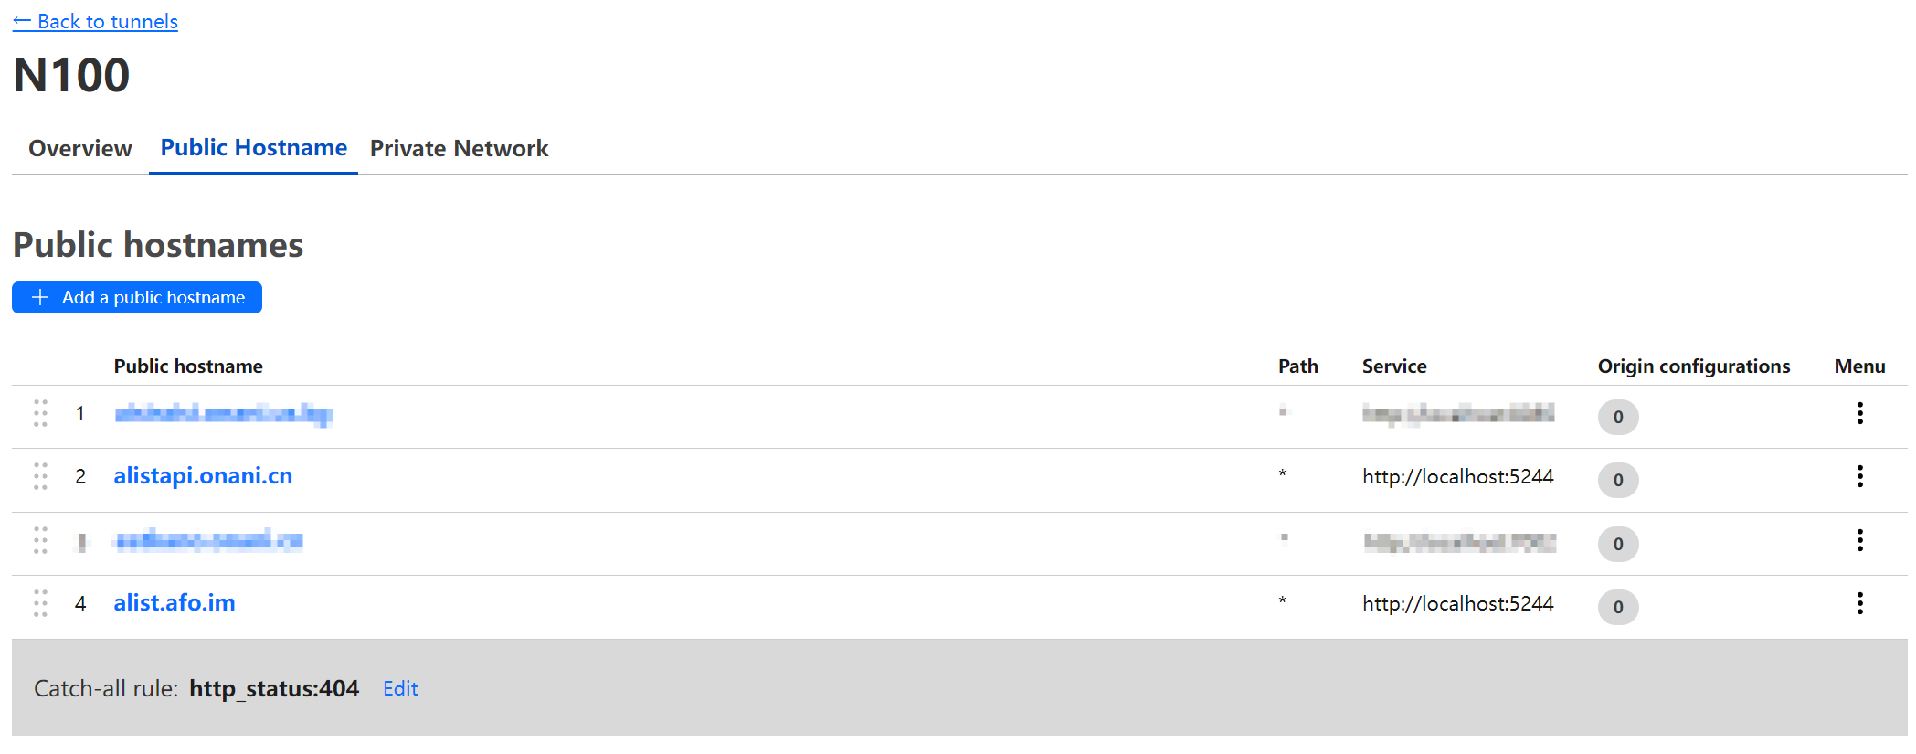Select the Public Hostname tab

253,148
